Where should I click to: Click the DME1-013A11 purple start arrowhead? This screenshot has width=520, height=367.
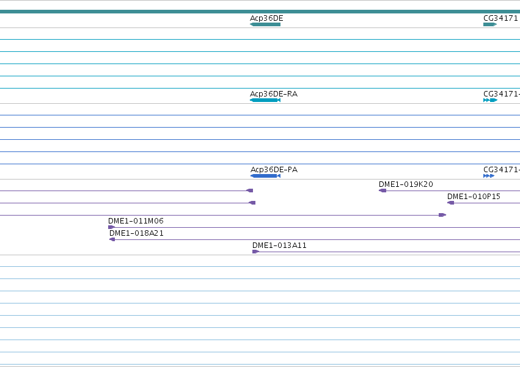point(255,252)
